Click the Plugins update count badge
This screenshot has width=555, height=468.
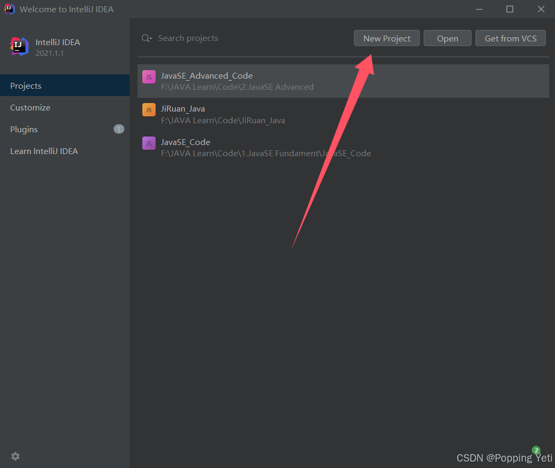(118, 129)
